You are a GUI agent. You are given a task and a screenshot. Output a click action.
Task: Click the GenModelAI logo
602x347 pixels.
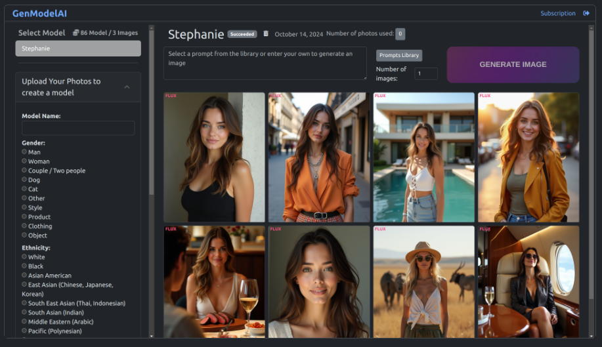(x=39, y=13)
